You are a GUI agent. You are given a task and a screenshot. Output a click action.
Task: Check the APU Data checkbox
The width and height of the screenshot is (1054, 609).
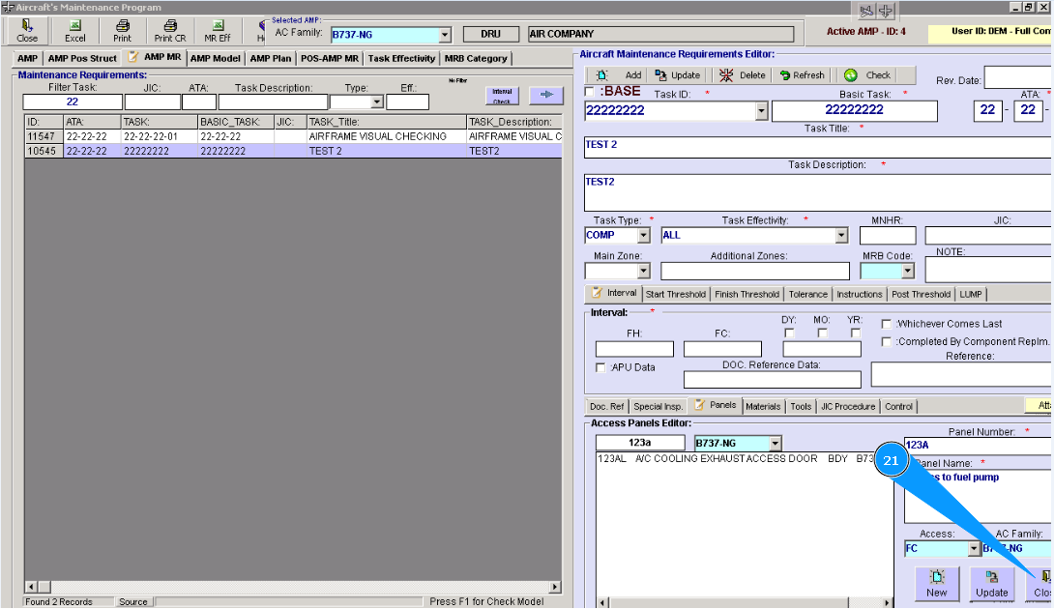click(601, 367)
